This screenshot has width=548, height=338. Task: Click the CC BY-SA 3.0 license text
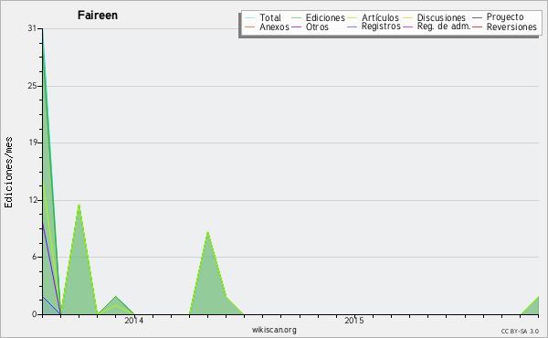point(520,332)
